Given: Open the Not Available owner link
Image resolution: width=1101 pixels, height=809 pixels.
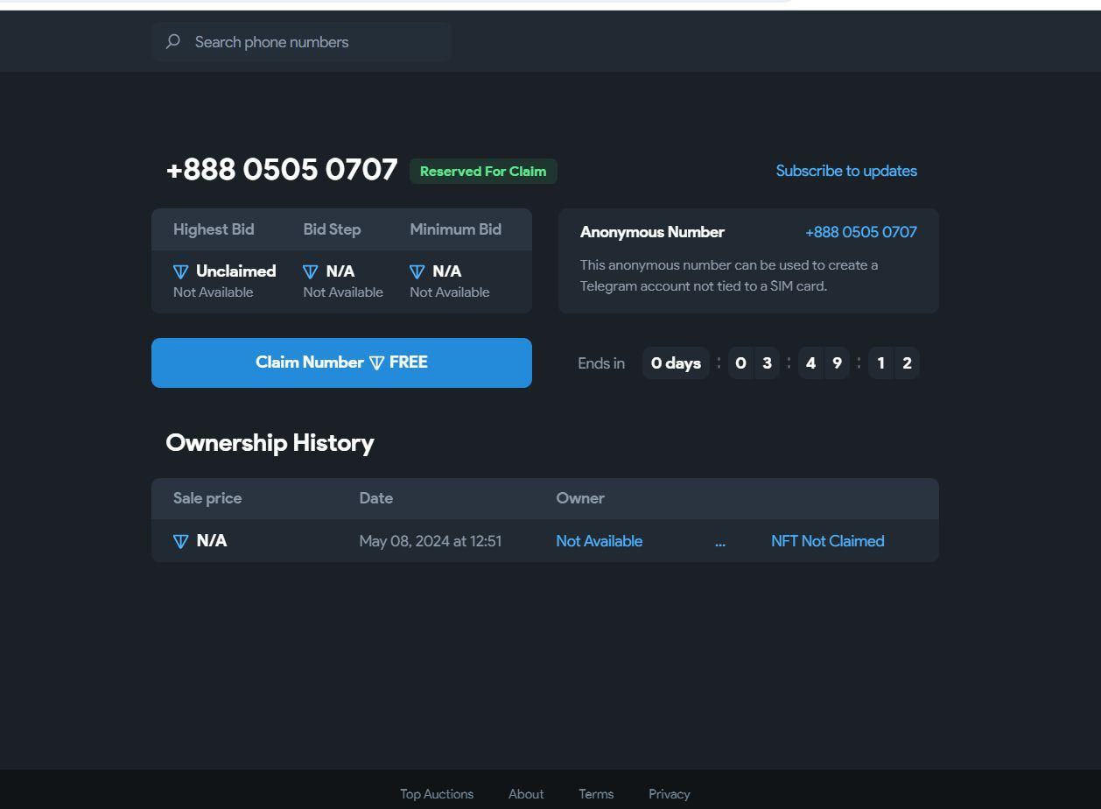Looking at the screenshot, I should click(600, 541).
